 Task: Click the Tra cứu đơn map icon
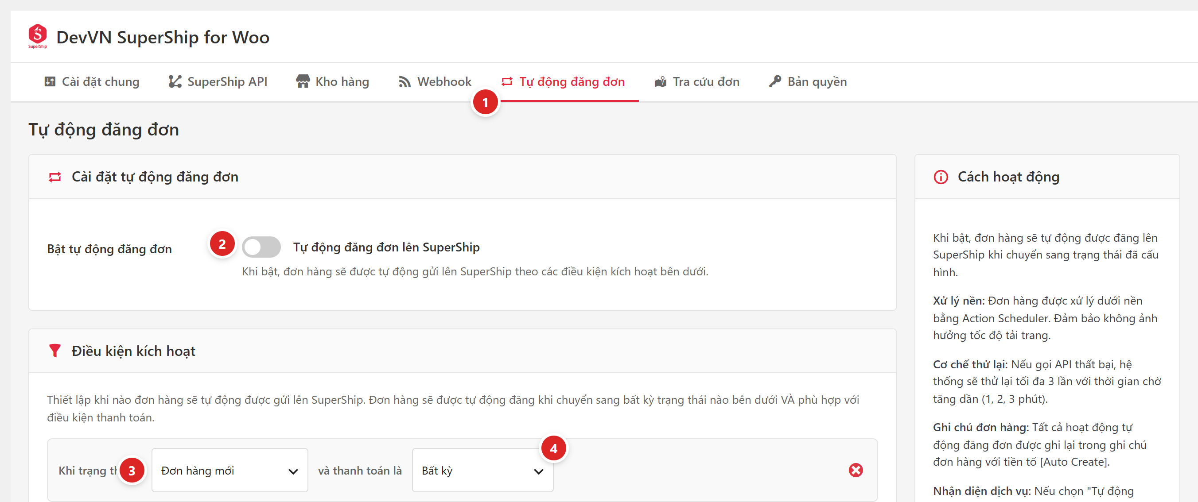(661, 82)
